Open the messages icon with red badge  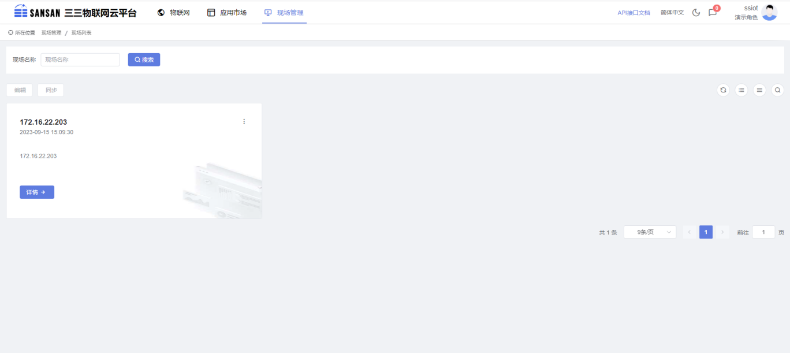click(x=713, y=12)
